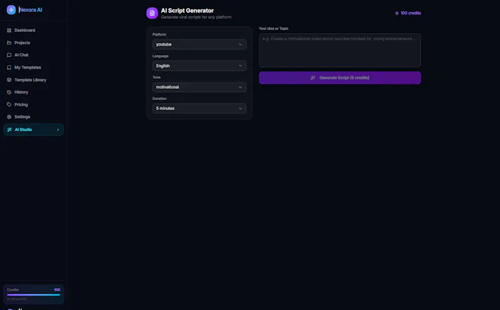This screenshot has height=310, width=500.
Task: Go to Projects in the sidebar
Action: click(x=34, y=42)
